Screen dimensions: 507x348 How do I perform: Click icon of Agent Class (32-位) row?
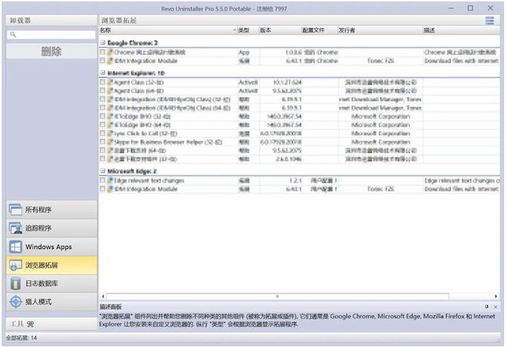(x=110, y=82)
